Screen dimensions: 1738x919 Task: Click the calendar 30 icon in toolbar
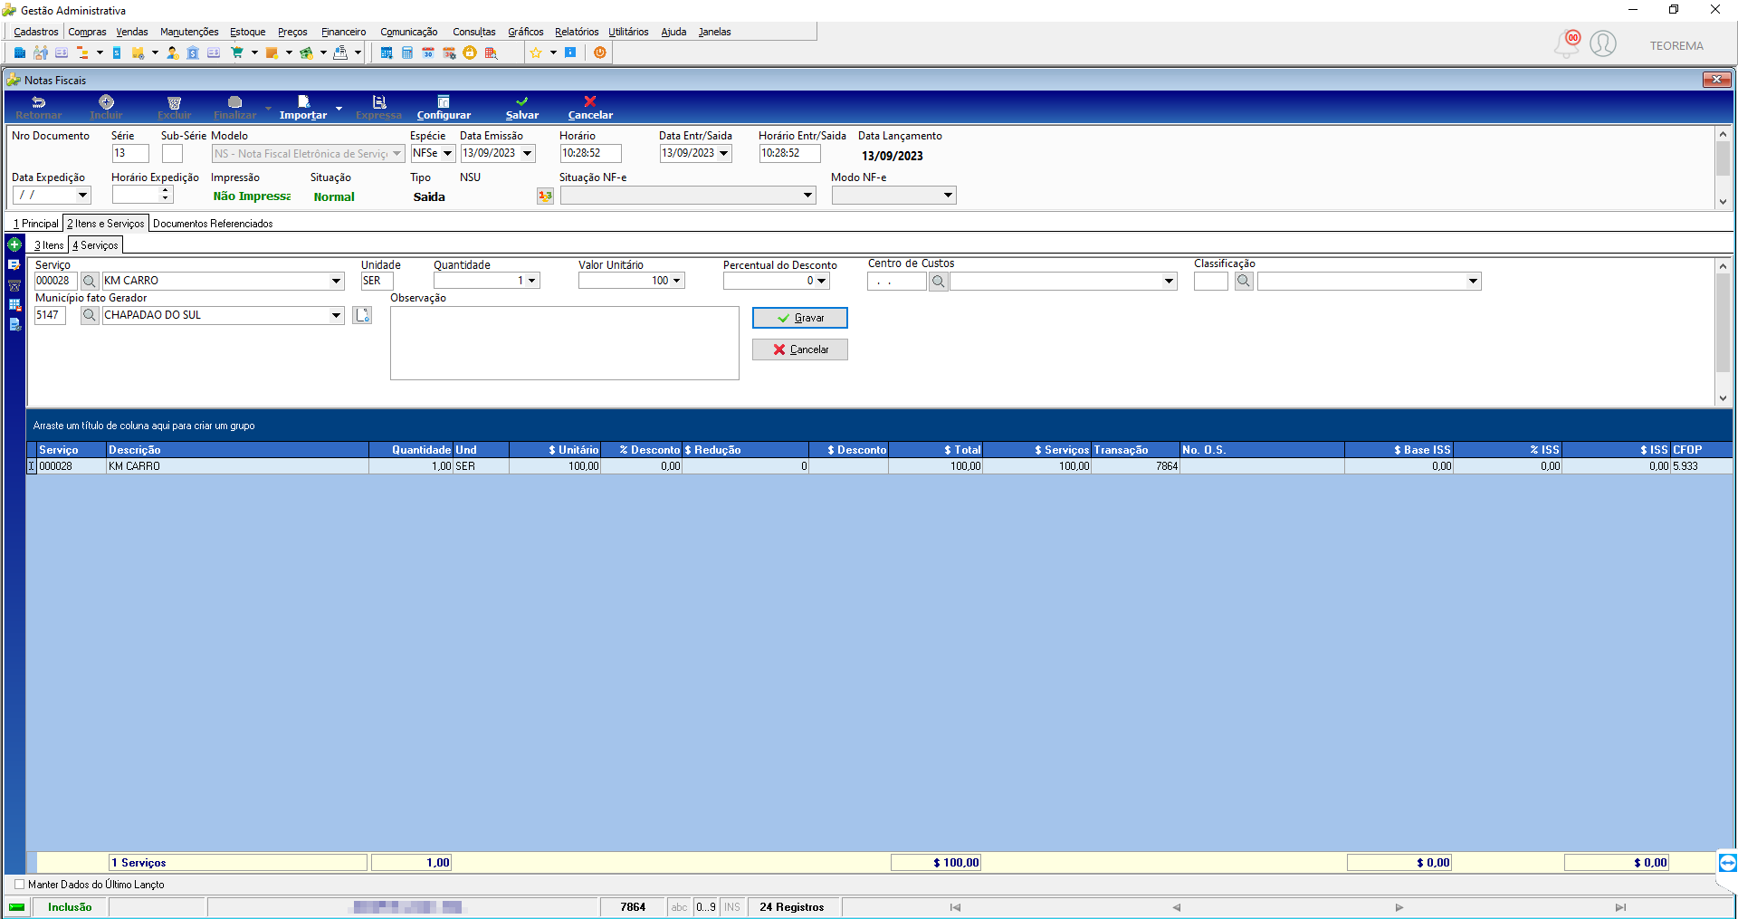428,53
